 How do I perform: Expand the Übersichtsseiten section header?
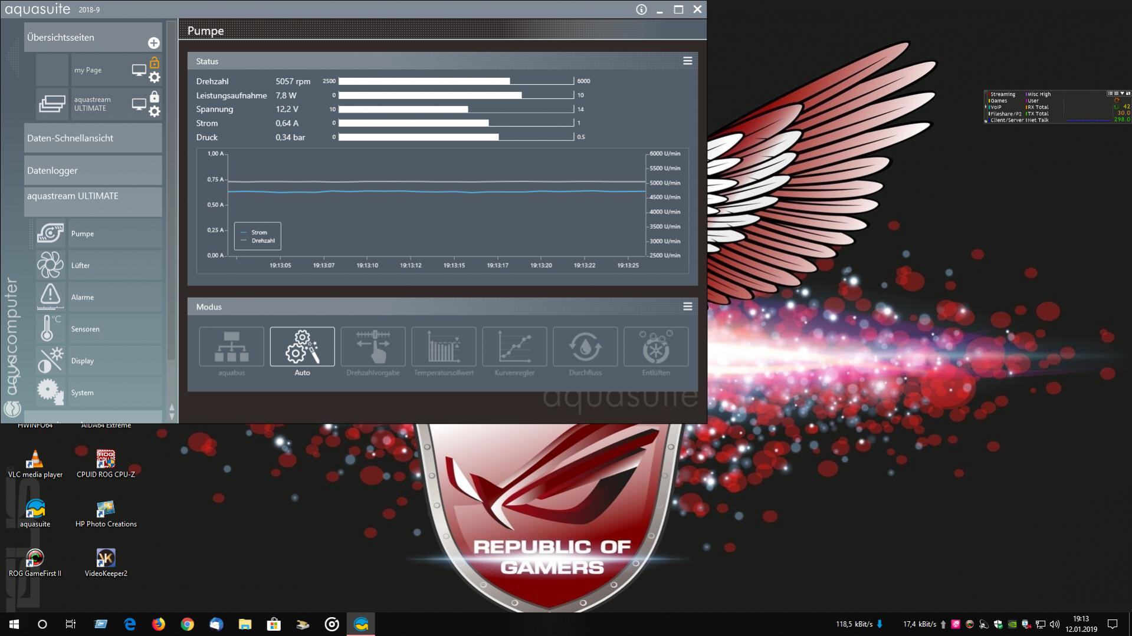[93, 37]
